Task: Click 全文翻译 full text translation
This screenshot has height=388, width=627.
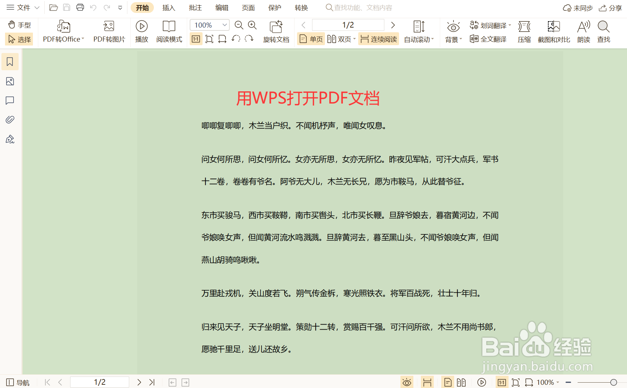Action: point(488,39)
